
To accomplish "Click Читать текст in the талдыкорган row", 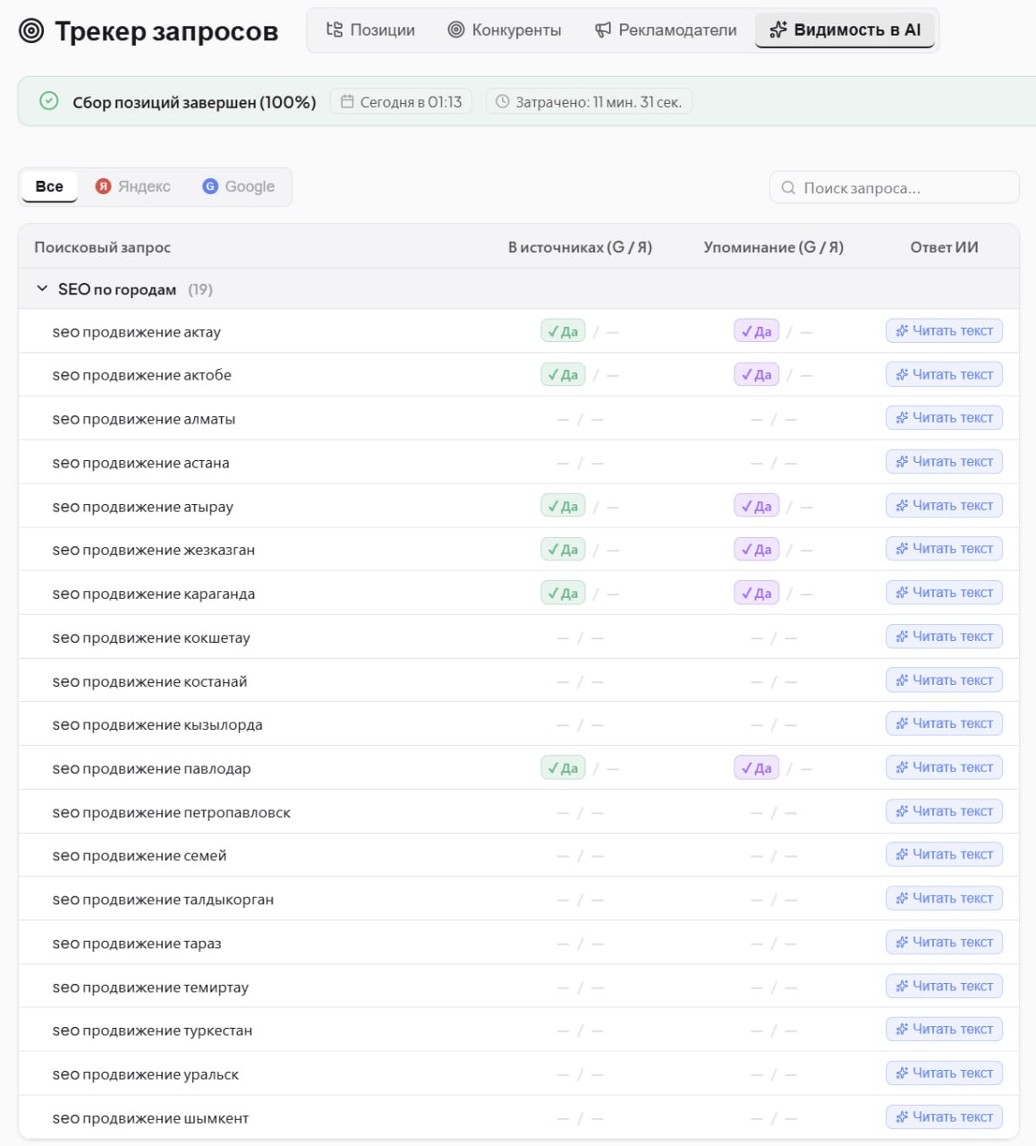I will coord(944,897).
